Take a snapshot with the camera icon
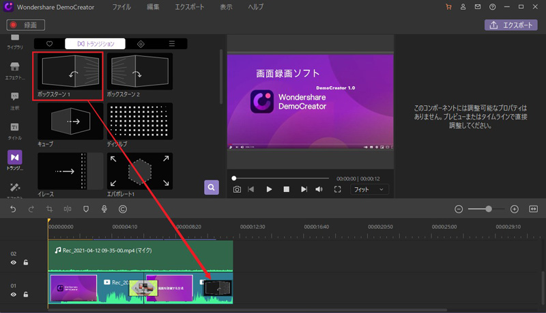 237,189
